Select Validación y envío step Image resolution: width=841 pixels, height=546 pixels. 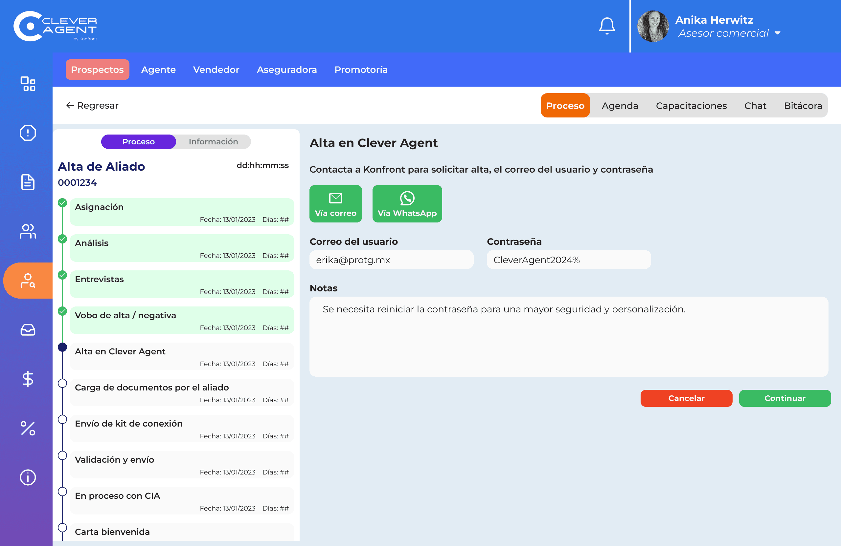click(x=182, y=465)
